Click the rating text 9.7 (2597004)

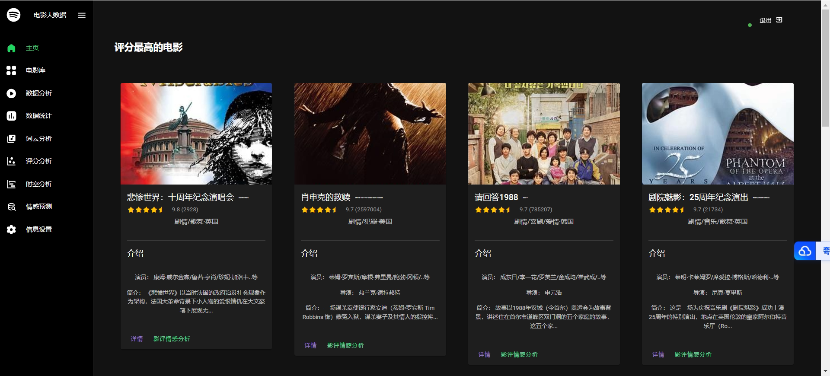pyautogui.click(x=364, y=210)
